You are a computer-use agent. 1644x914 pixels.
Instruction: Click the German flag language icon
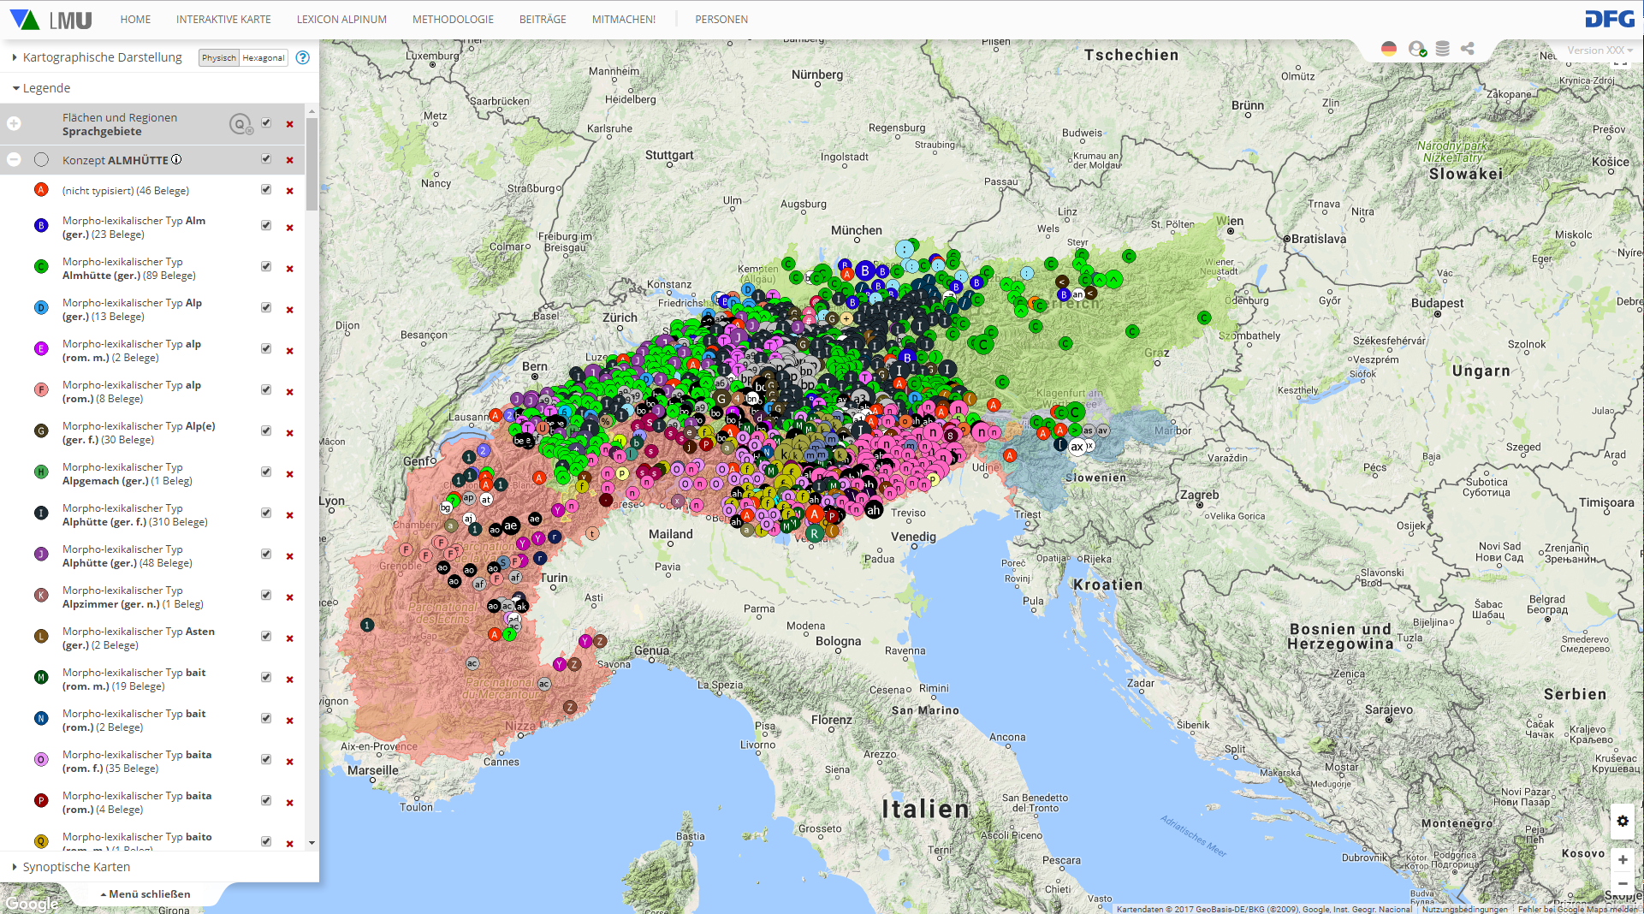click(1388, 49)
